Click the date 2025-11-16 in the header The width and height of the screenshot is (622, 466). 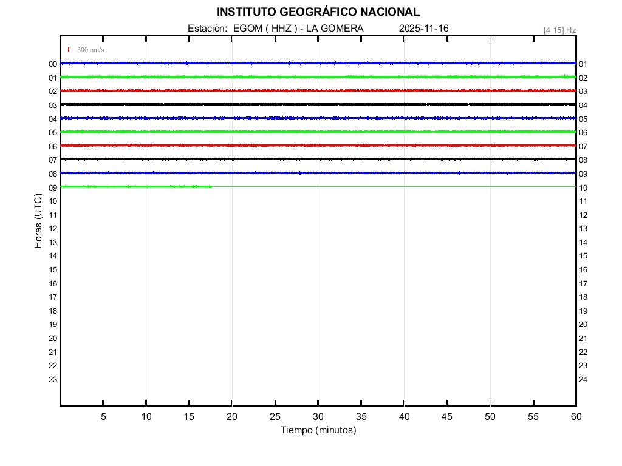(x=424, y=29)
